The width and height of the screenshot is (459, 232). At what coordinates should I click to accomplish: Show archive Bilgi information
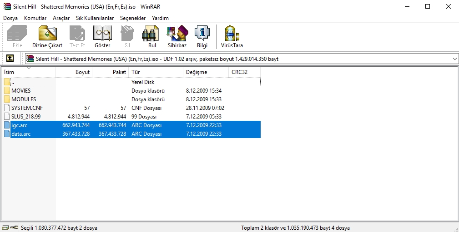click(202, 36)
